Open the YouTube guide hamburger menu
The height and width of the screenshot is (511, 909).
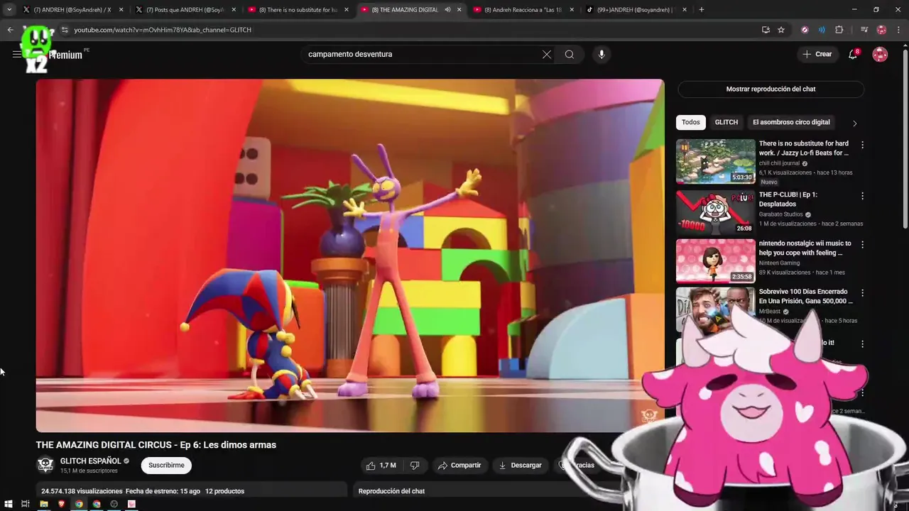point(16,54)
